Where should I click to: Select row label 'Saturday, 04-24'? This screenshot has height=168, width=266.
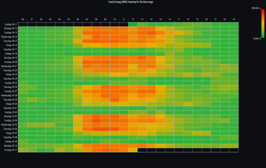click(x=11, y=79)
